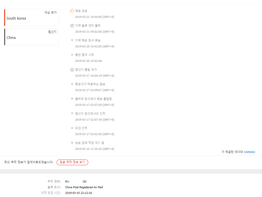Click the gray dot beside 운송 업체 픽업 대기 중

pos(72,143)
